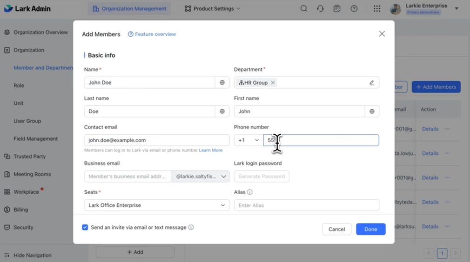Screen dimensions: 470x262
Task: Click the globe icon beside First name field
Action: click(372, 111)
